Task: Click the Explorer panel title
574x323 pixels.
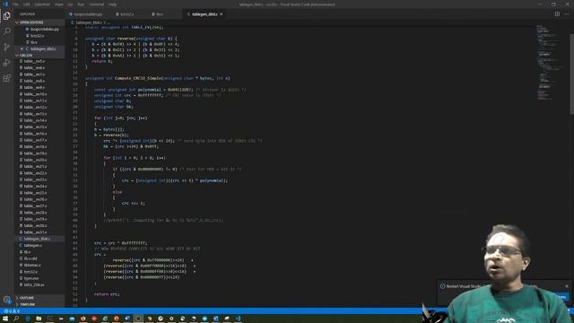Action: pyautogui.click(x=28, y=14)
